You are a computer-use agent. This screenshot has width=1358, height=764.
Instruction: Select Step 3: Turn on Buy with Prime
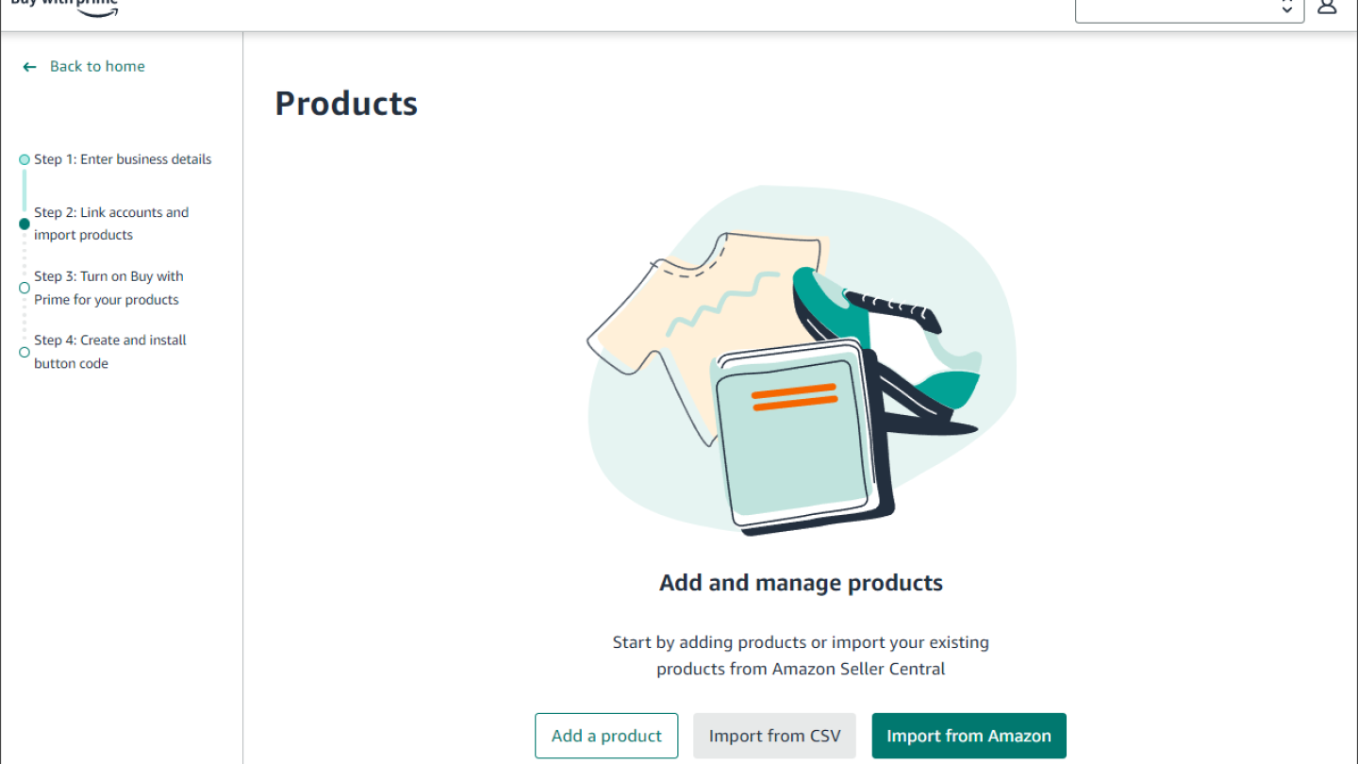(x=108, y=288)
